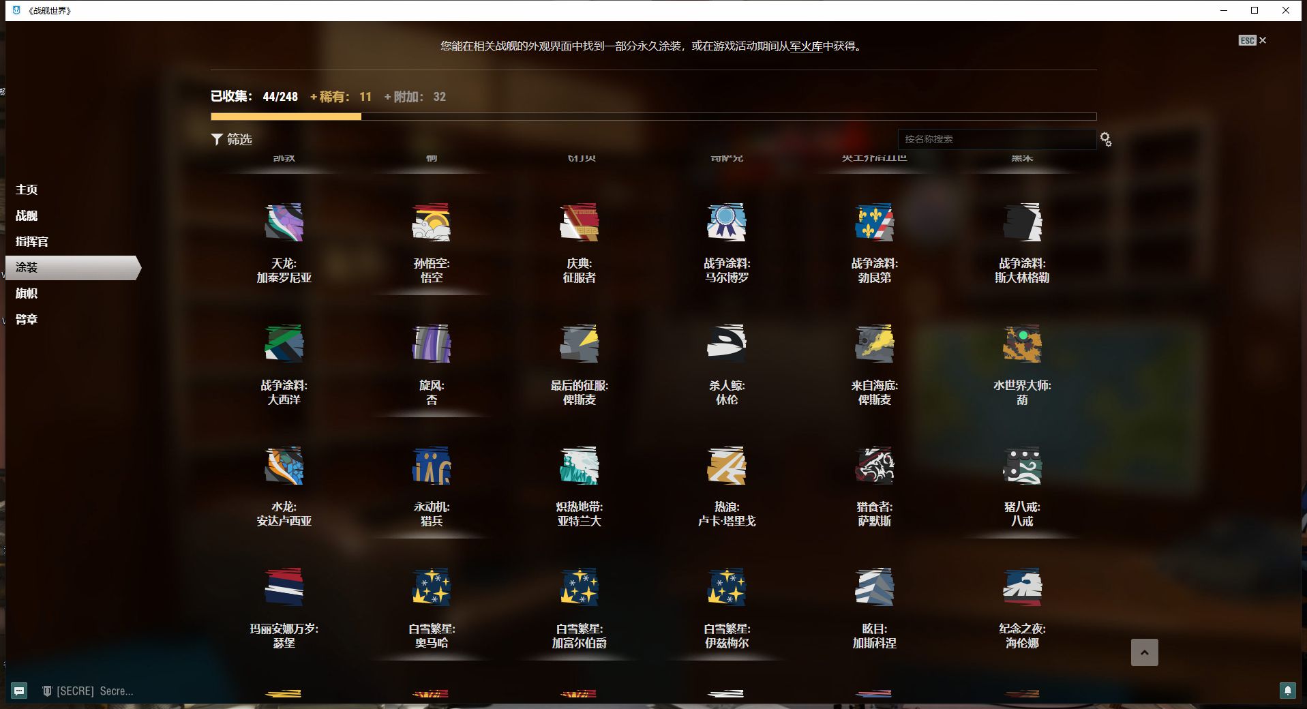Image resolution: width=1307 pixels, height=709 pixels.
Task: Go to the 旗帜 section
Action: (x=27, y=293)
